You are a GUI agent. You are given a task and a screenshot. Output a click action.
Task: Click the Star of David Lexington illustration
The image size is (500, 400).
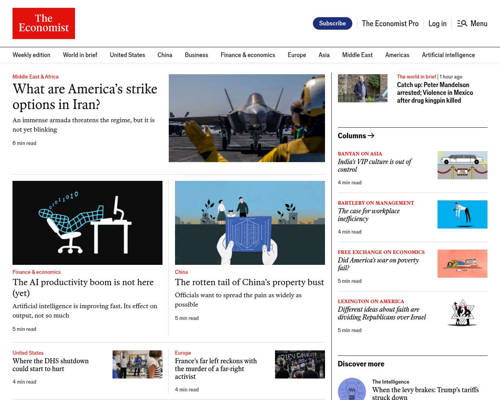[x=462, y=313]
